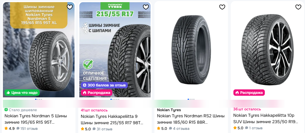Open Nokian Tyres Nordman RS2 title link

(191, 119)
